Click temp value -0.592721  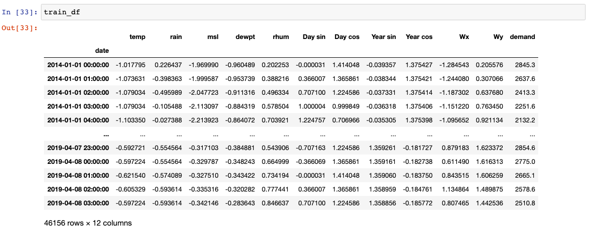coord(131,148)
